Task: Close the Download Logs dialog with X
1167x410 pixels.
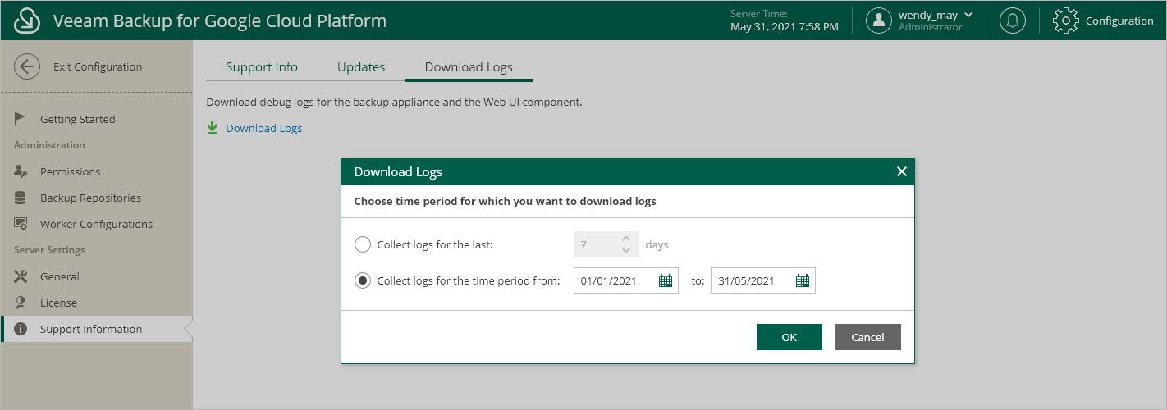Action: coord(901,171)
